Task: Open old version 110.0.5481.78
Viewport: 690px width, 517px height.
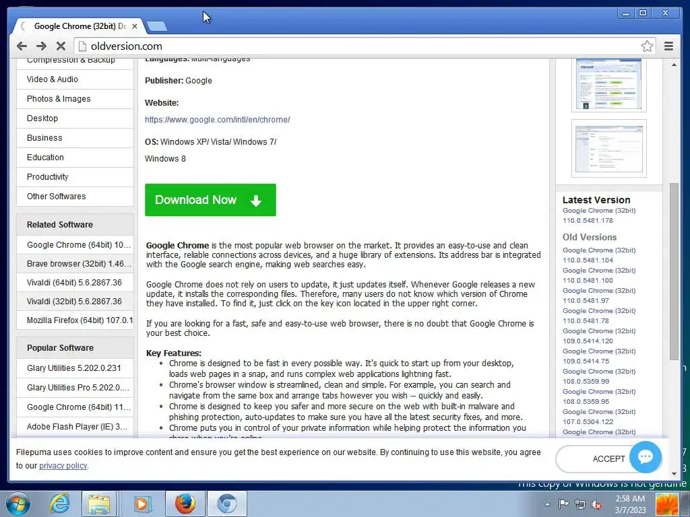Action: [599, 316]
